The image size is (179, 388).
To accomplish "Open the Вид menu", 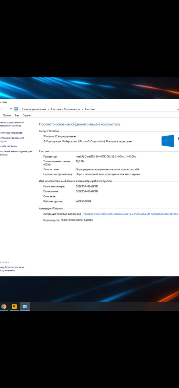I will click(17, 115).
